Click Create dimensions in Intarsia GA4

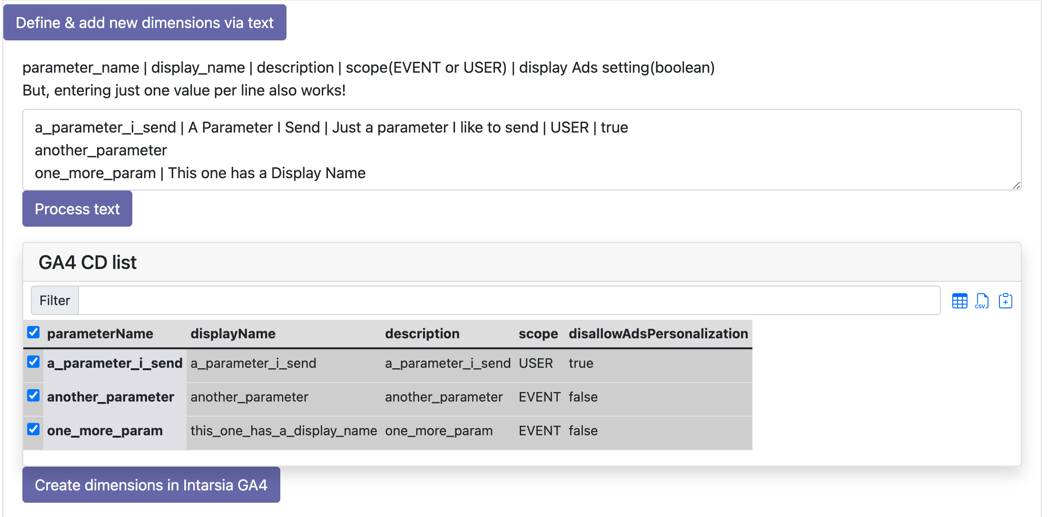151,485
